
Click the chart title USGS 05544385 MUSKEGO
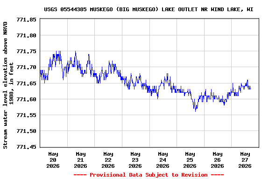tap(149, 9)
